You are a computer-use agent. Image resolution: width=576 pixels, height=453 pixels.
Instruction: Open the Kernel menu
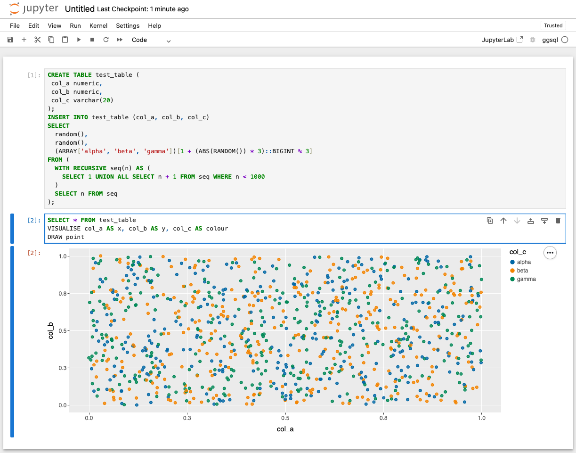point(98,26)
